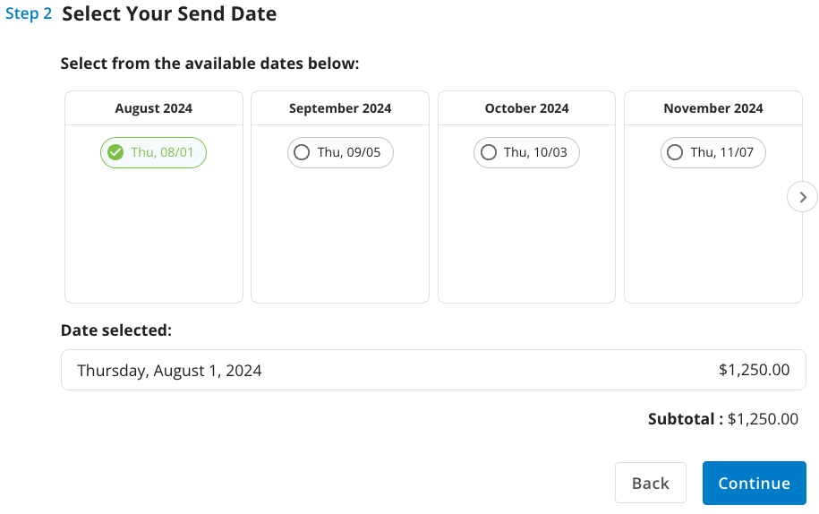Screen dimensions: 819x514
Task: Select the Thu, 10/03 send date
Action: (x=526, y=152)
